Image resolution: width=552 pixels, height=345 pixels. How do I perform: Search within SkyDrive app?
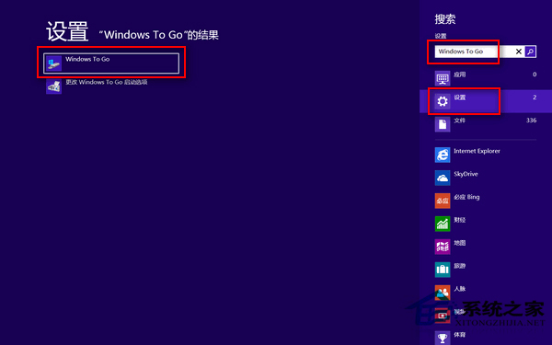pyautogui.click(x=486, y=178)
